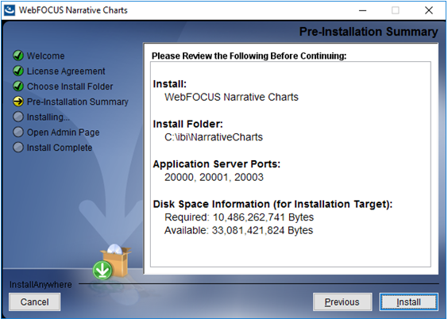Click the green check beside Choose Install Folder
This screenshot has width=448, height=319.
coord(18,86)
